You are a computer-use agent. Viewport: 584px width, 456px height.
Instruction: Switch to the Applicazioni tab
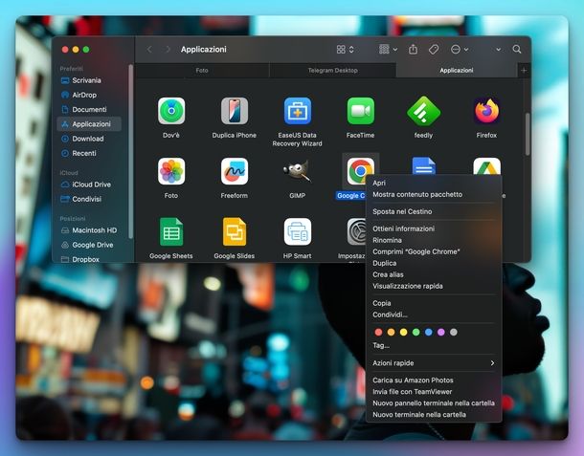(457, 71)
